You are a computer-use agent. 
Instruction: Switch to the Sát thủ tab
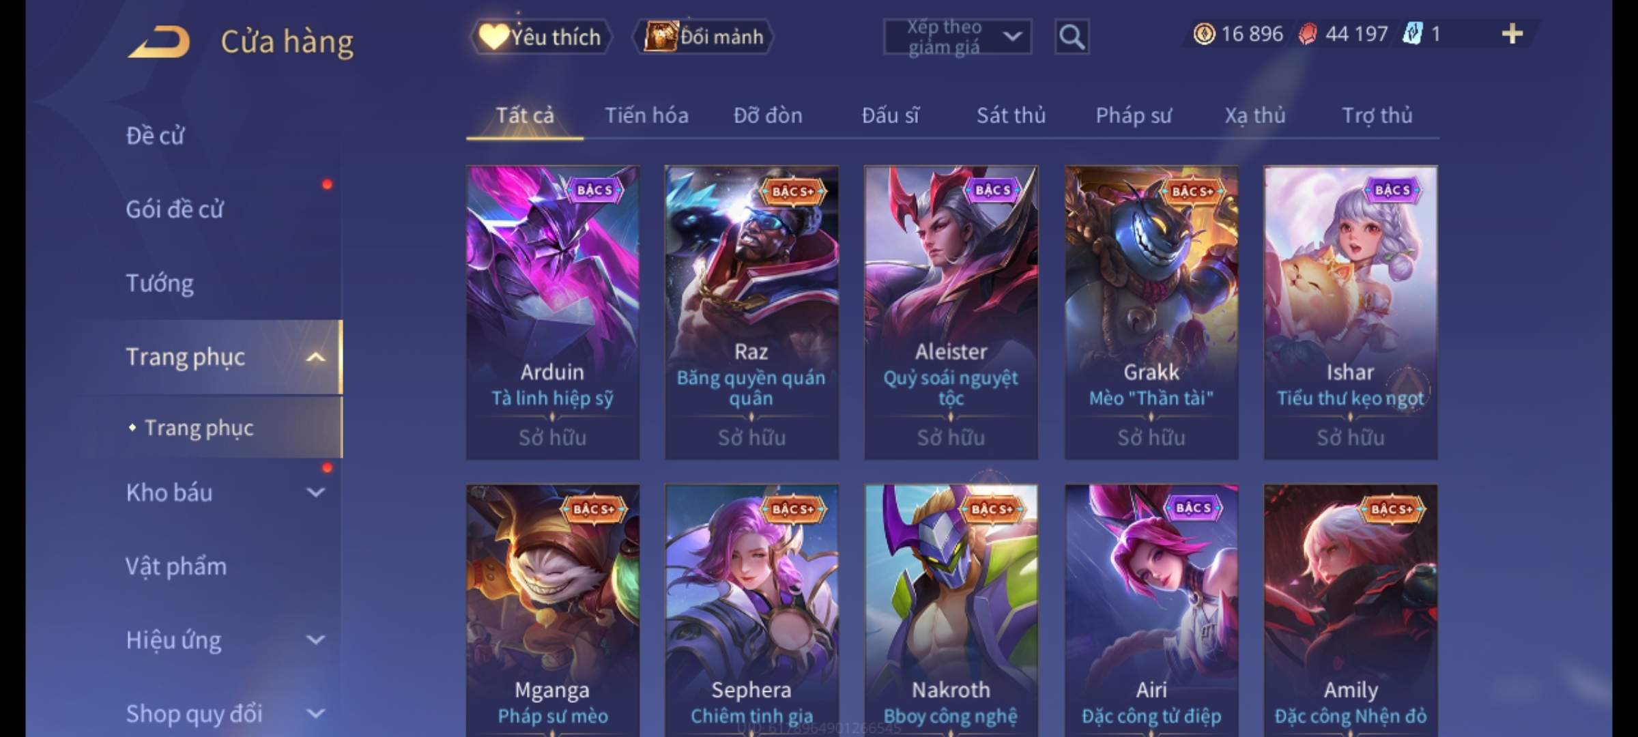coord(1011,115)
